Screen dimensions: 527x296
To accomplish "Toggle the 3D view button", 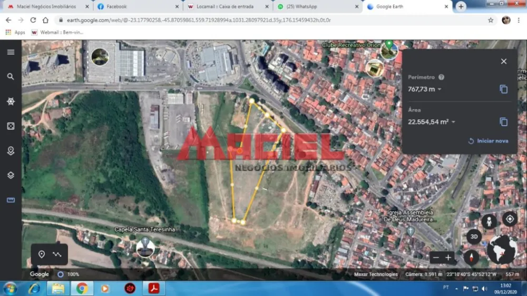I will tap(473, 237).
